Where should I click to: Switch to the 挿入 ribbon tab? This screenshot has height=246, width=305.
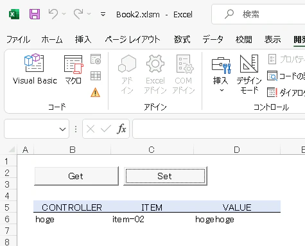click(x=83, y=40)
